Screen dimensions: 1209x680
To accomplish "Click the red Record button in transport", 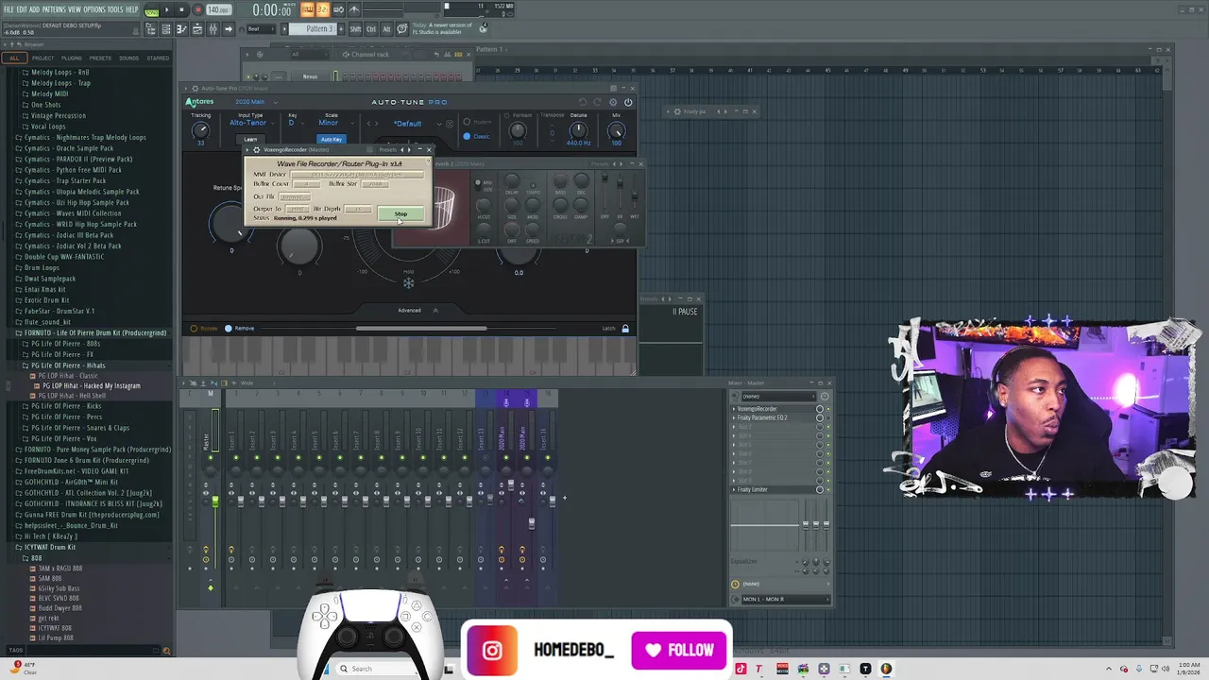I will 196,10.
